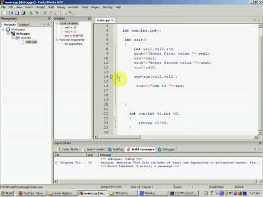Open the Tools menu

point(84,7)
